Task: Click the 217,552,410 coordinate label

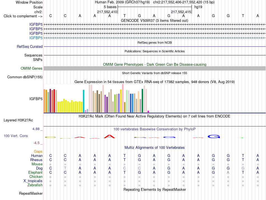Action: coord(107,12)
